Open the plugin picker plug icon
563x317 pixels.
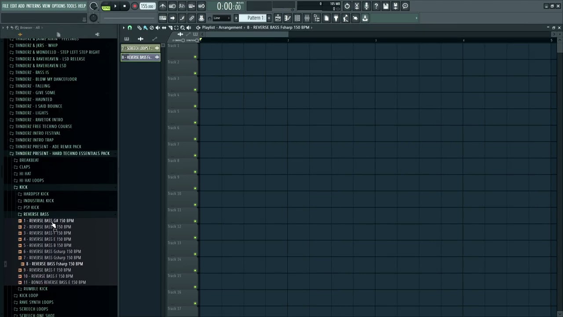point(336,18)
